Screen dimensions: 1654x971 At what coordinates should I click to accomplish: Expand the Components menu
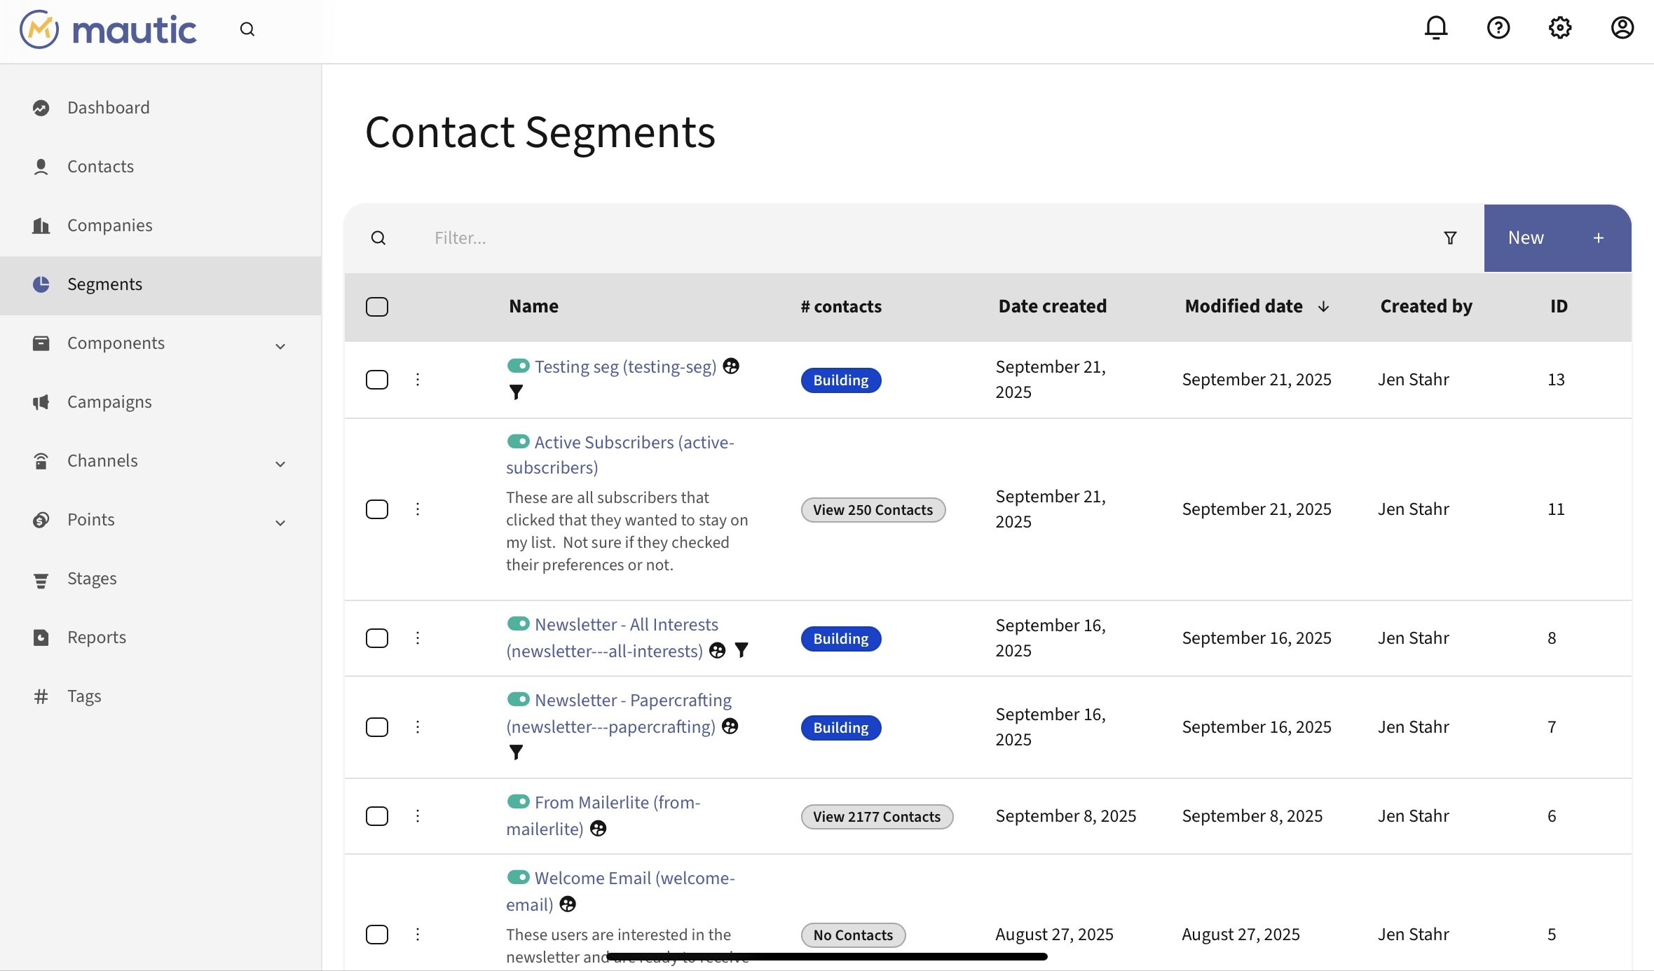[x=280, y=345]
